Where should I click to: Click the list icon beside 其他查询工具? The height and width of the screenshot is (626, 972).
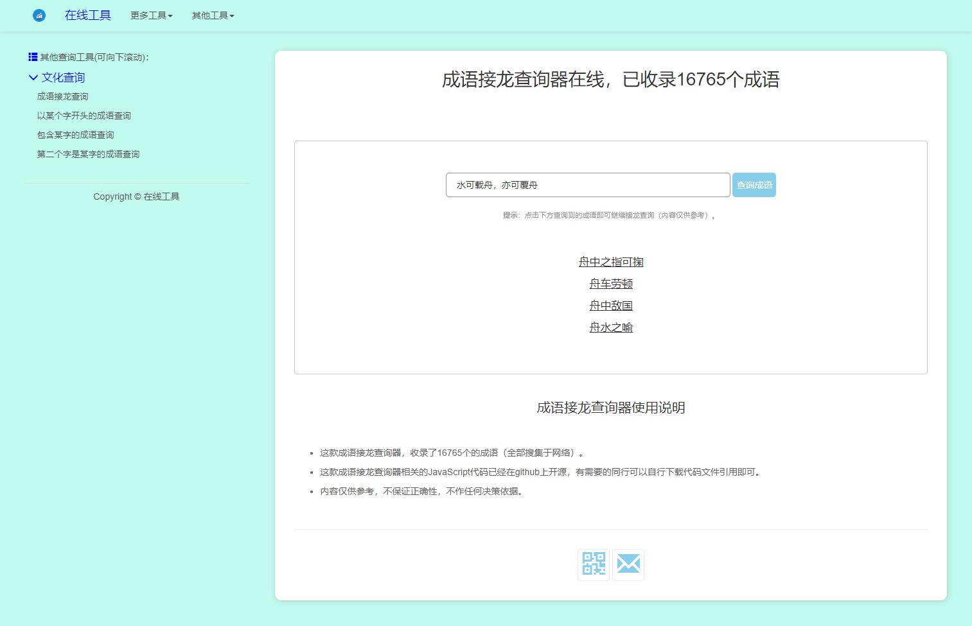[x=33, y=57]
